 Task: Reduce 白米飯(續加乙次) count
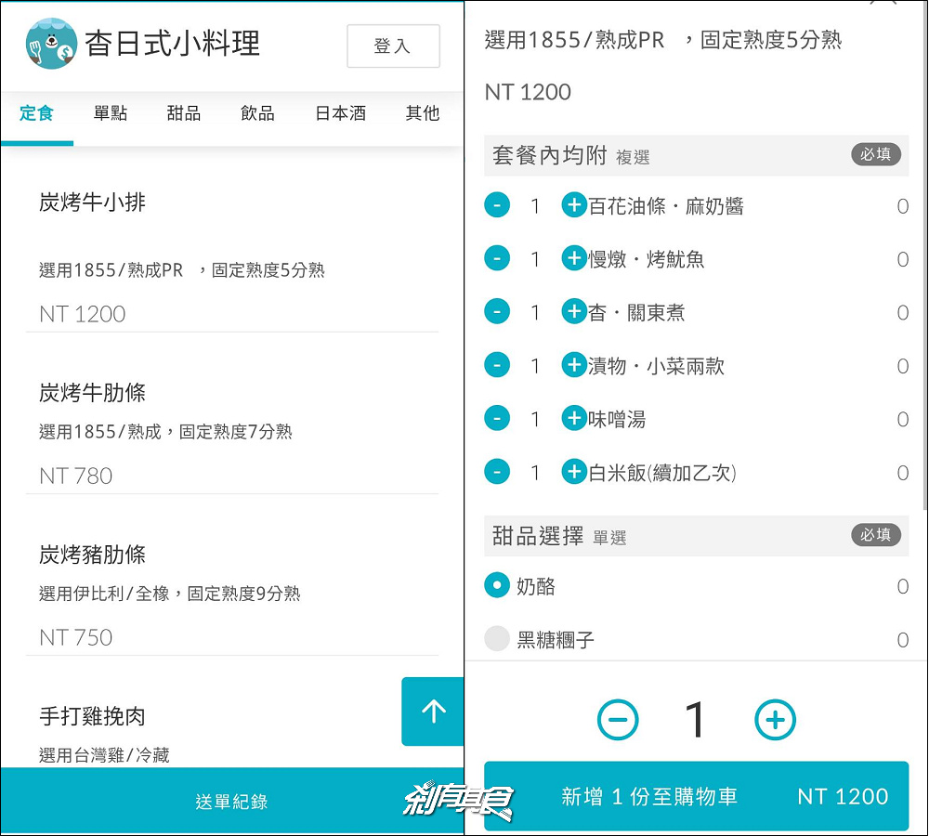tap(497, 473)
